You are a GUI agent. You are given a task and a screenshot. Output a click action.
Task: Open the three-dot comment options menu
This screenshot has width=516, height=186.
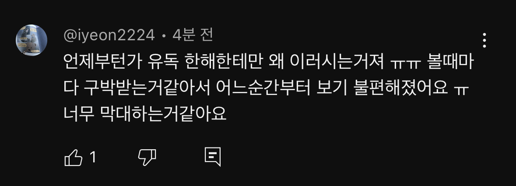(484, 40)
